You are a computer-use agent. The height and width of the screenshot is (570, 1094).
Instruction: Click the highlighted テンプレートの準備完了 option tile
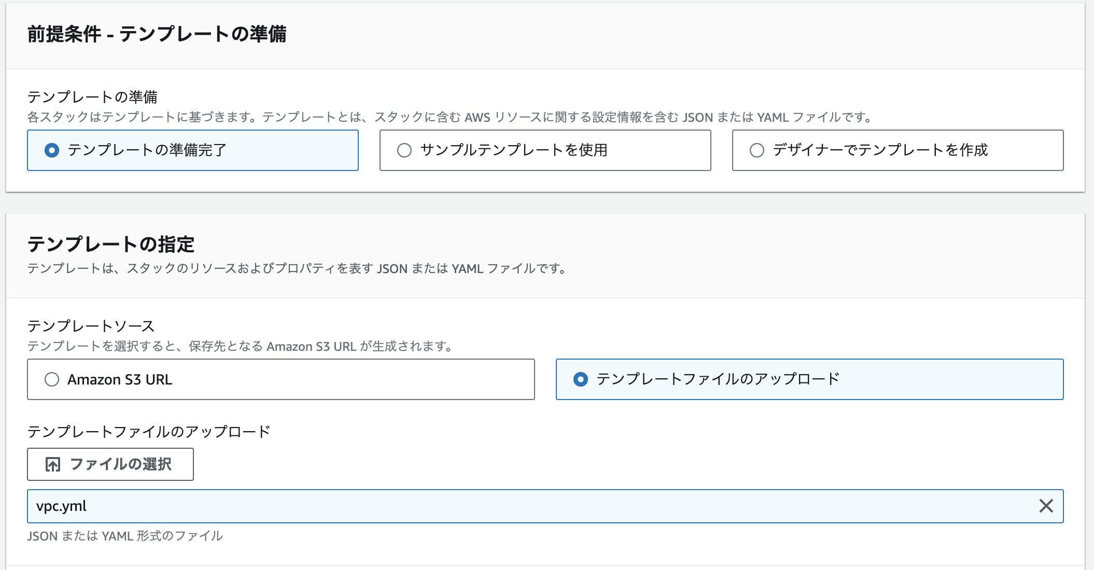[192, 150]
